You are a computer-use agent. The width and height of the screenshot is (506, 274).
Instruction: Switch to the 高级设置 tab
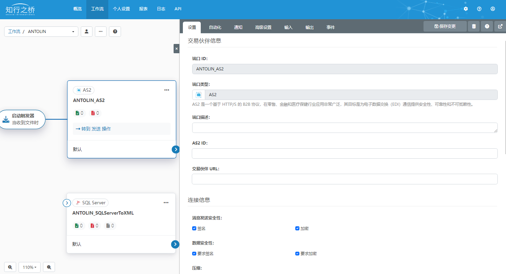pos(263,27)
